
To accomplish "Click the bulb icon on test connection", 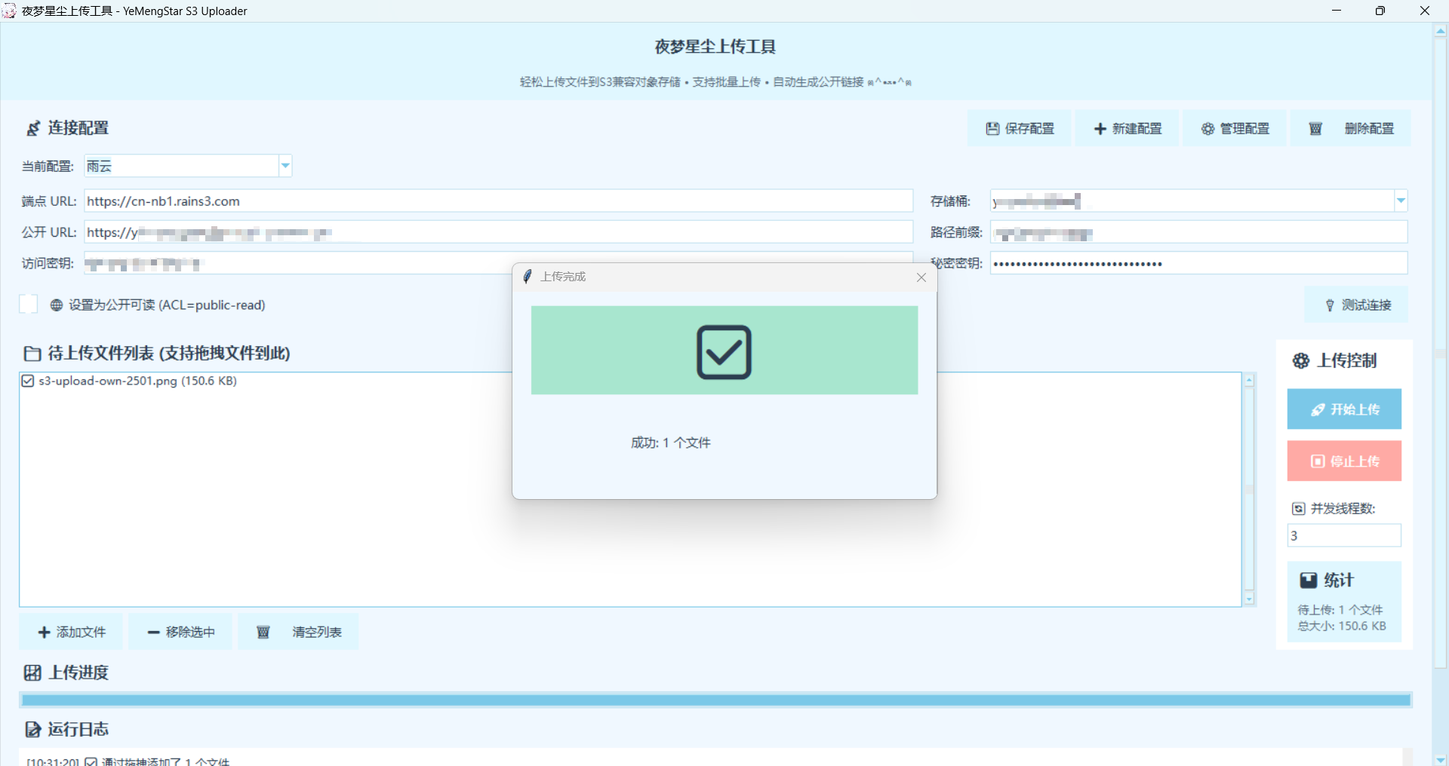I will pos(1330,305).
